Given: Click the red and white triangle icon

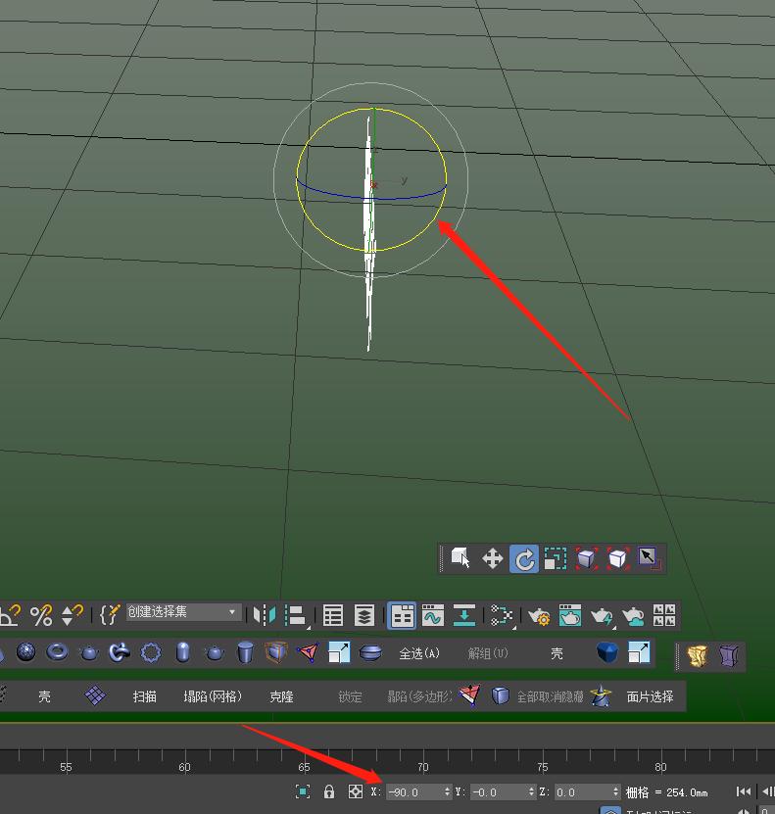Looking at the screenshot, I should [x=469, y=695].
